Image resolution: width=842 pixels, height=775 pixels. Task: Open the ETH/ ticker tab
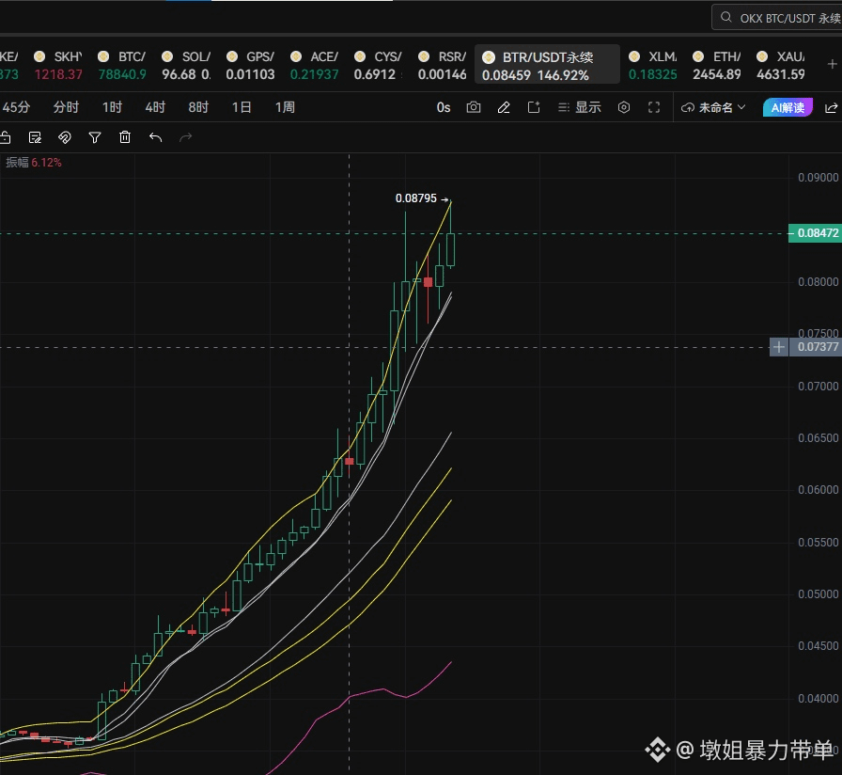717,65
